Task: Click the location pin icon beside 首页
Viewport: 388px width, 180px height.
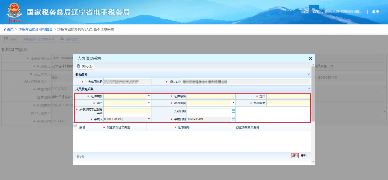Action: click(4, 29)
